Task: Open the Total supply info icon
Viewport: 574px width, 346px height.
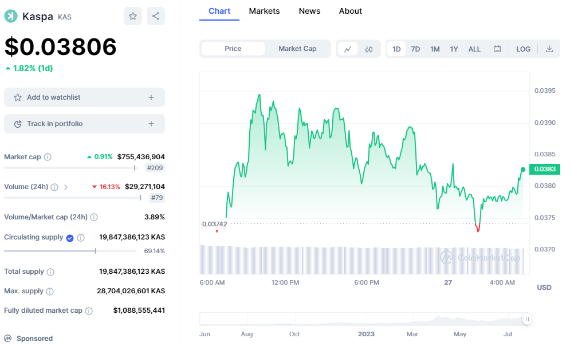Action: [x=50, y=272]
